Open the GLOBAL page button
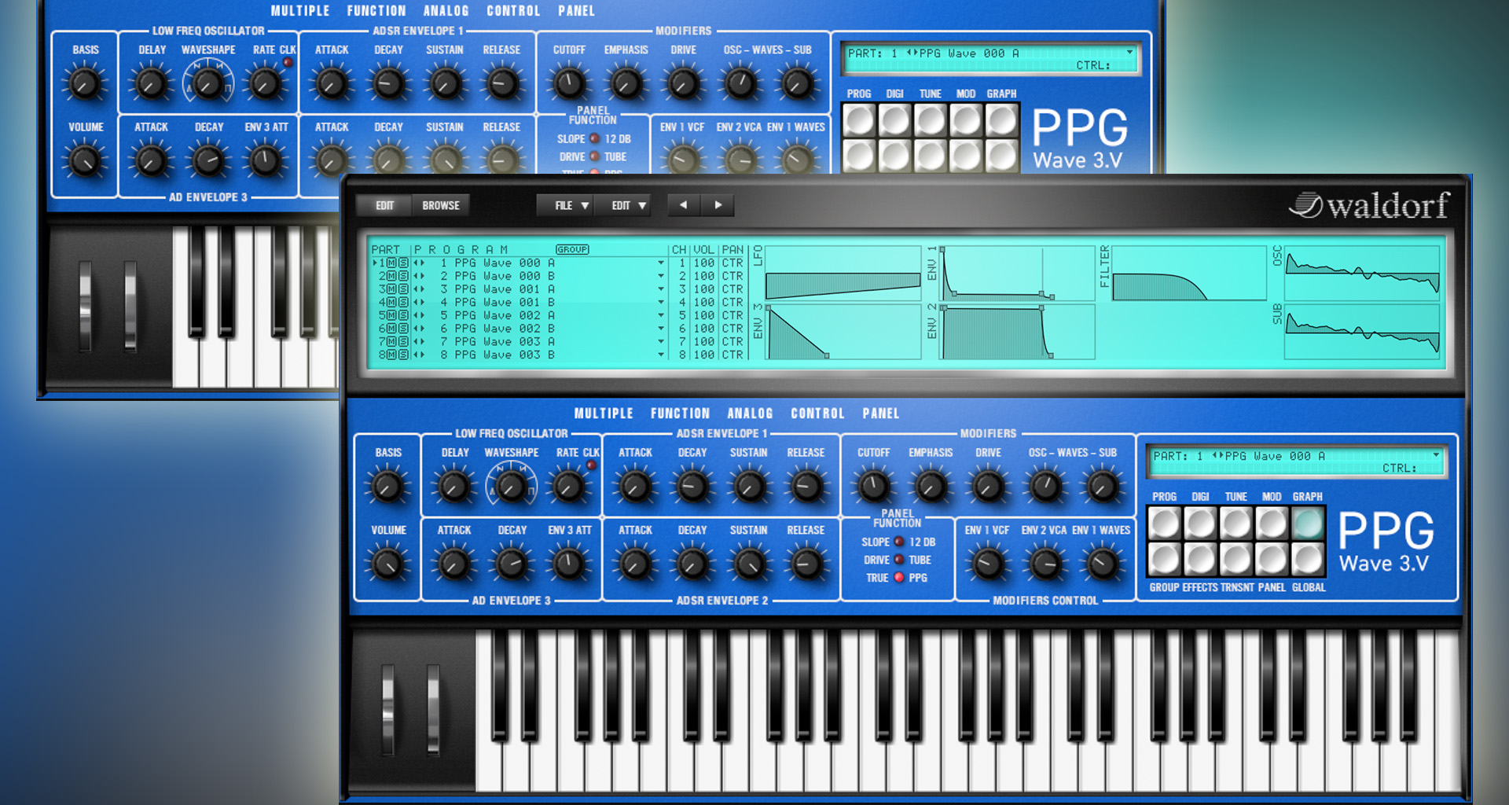The width and height of the screenshot is (1509, 805). pyautogui.click(x=1307, y=559)
